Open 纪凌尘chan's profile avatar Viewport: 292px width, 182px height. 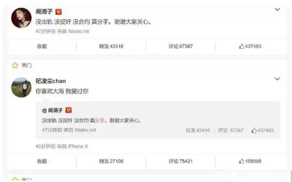(x=21, y=87)
